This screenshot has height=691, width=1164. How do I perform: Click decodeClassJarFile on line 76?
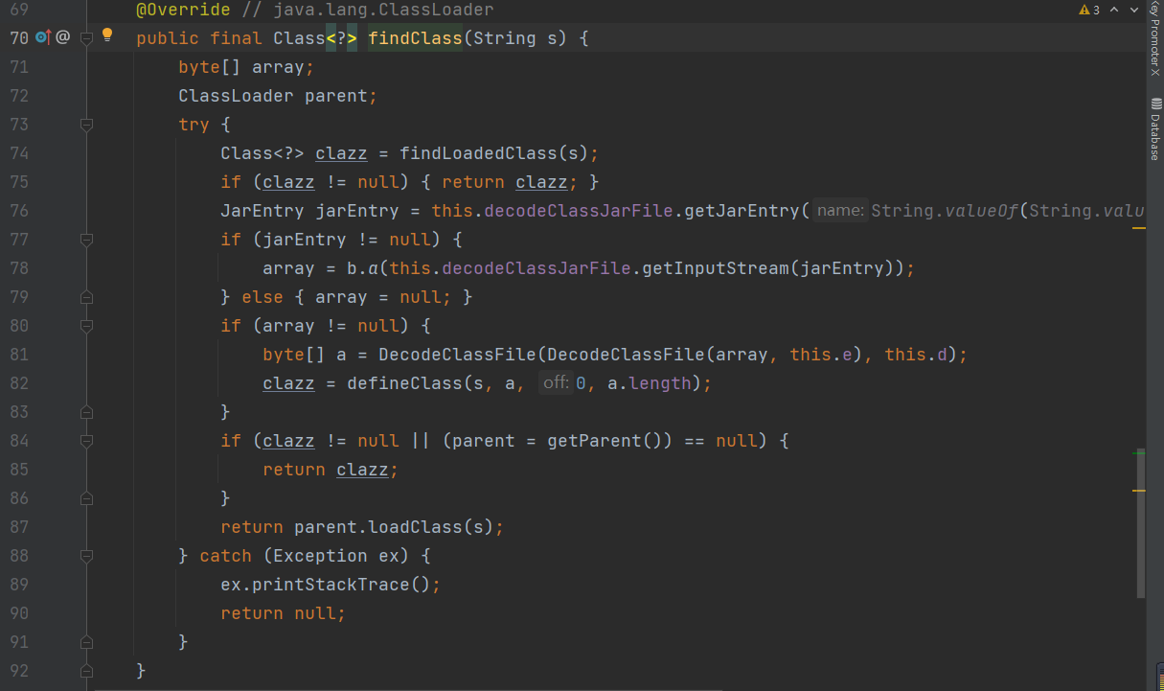point(578,211)
